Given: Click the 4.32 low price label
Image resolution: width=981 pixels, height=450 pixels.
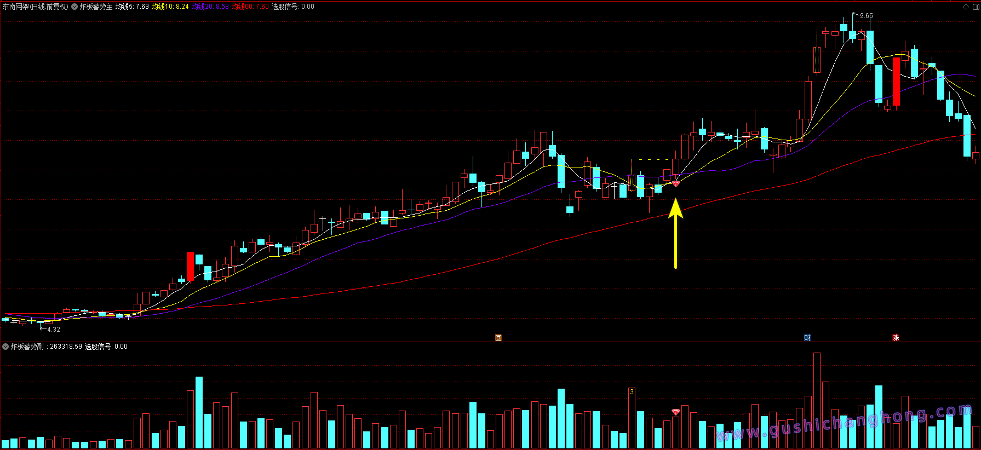Looking at the screenshot, I should 54,330.
